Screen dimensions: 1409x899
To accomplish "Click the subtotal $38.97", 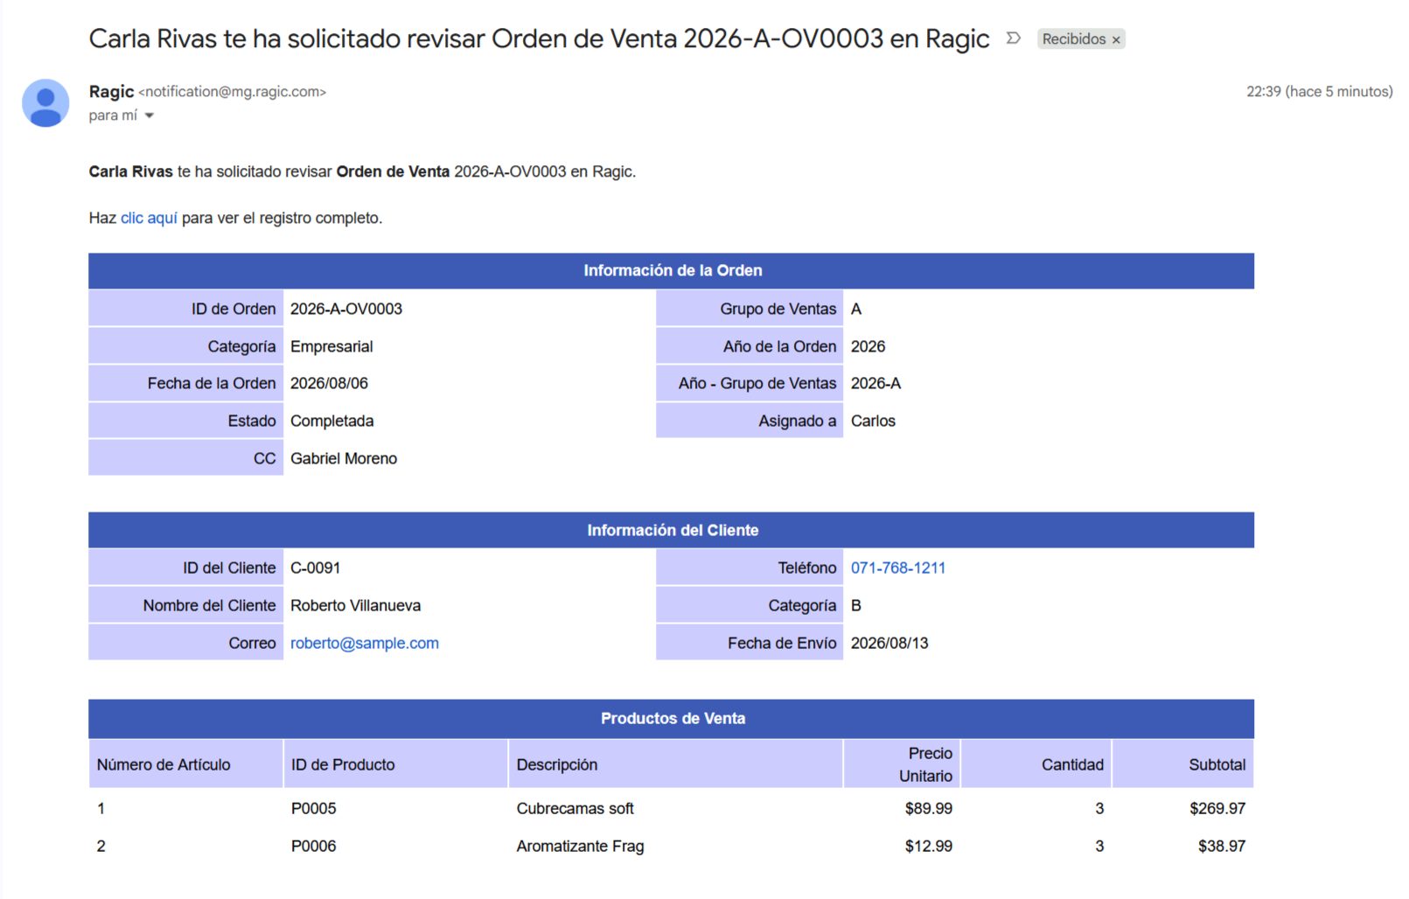I will click(x=1222, y=846).
